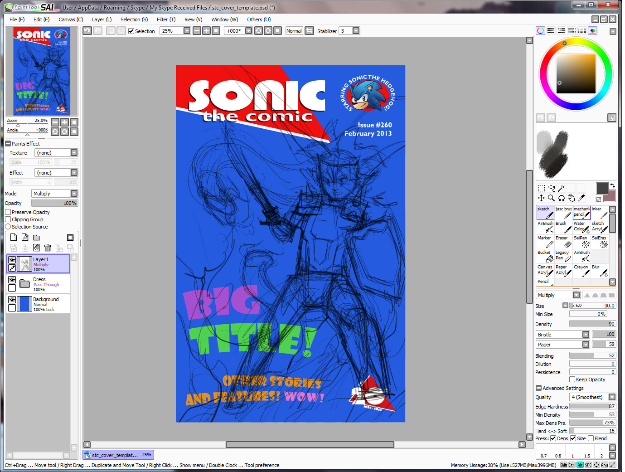Screen dimensions: 625x472
Task: Collapse the Advanced Settings section
Action: click(x=539, y=388)
